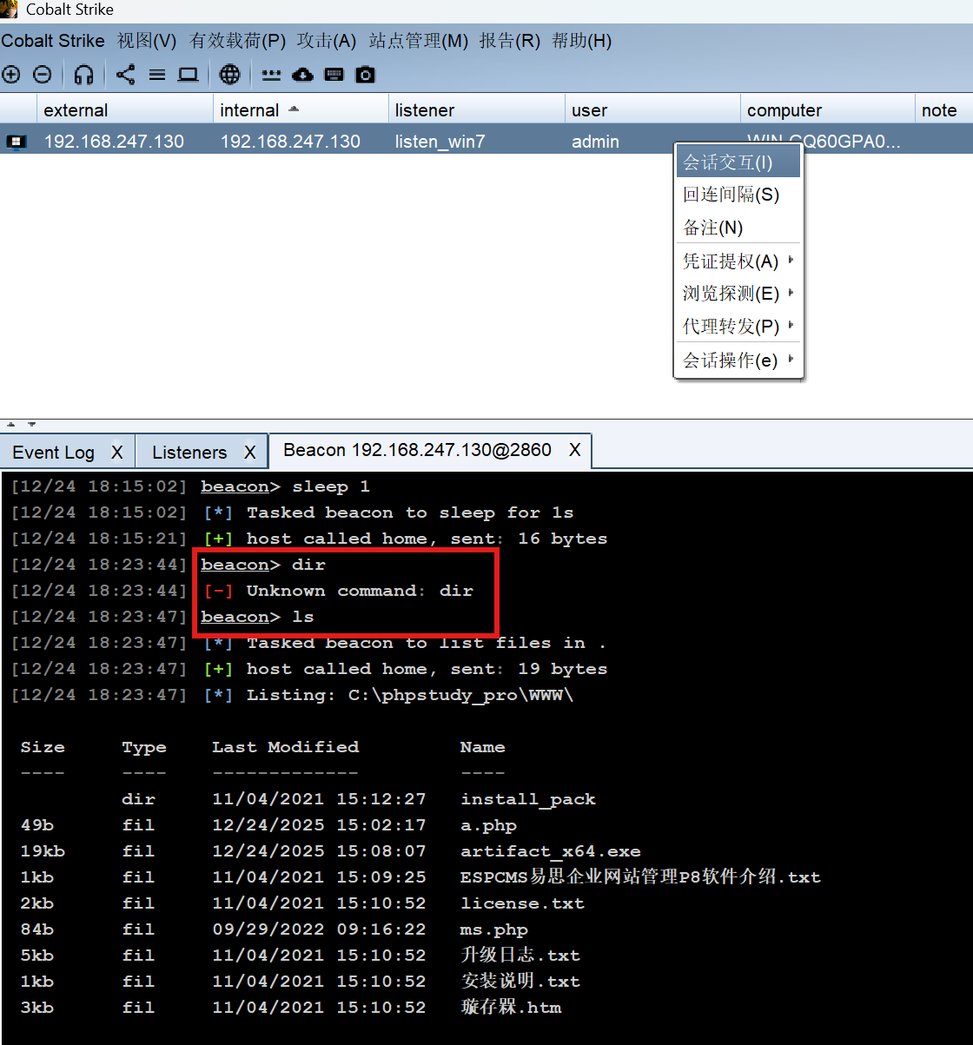The height and width of the screenshot is (1045, 973).
Task: Click the Listing: C:\phpstudy_pro\WWW\ line
Action: [x=410, y=695]
